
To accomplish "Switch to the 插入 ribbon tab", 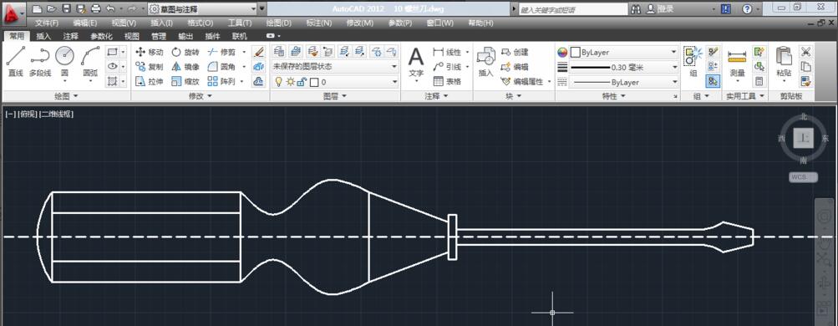I will (x=43, y=36).
